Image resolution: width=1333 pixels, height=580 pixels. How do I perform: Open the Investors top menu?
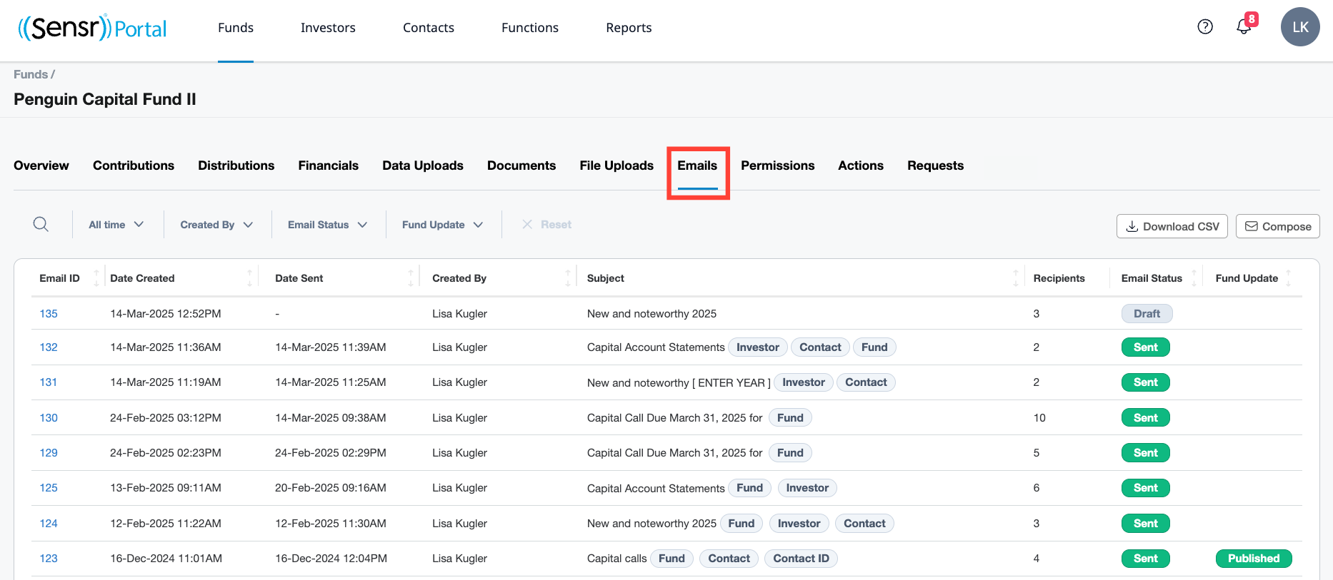point(328,28)
